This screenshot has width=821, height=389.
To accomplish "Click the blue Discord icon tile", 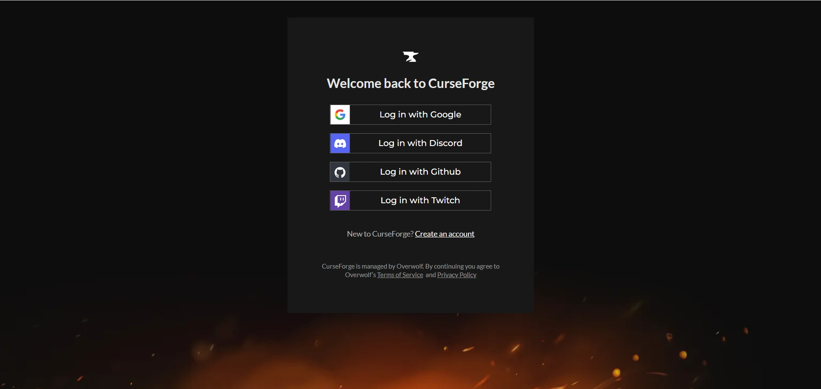I will tap(339, 143).
